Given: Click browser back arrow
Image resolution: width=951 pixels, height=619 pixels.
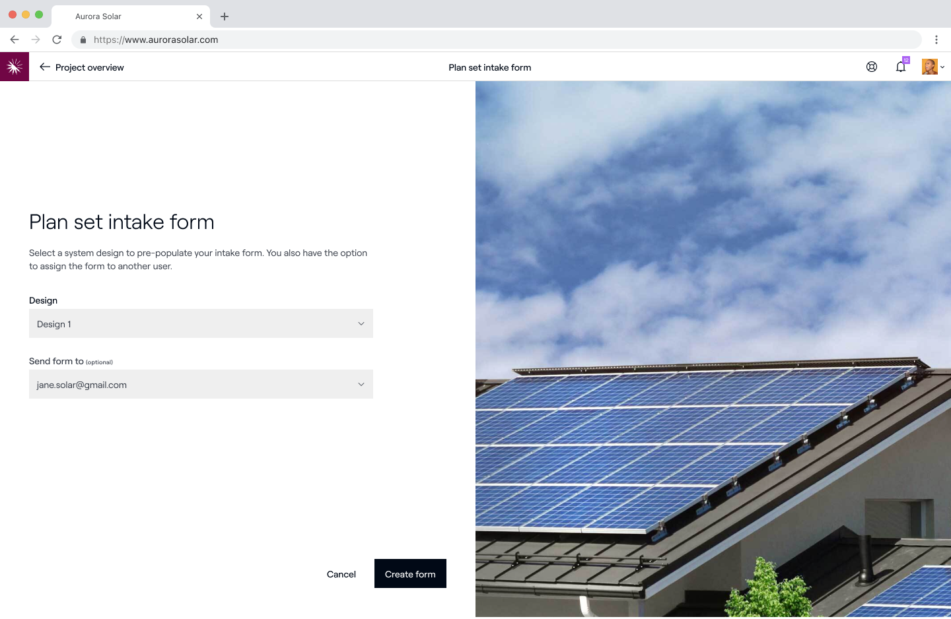Looking at the screenshot, I should pyautogui.click(x=15, y=40).
